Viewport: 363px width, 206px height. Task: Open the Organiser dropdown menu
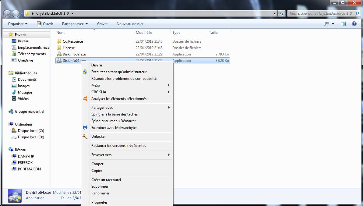(18, 24)
